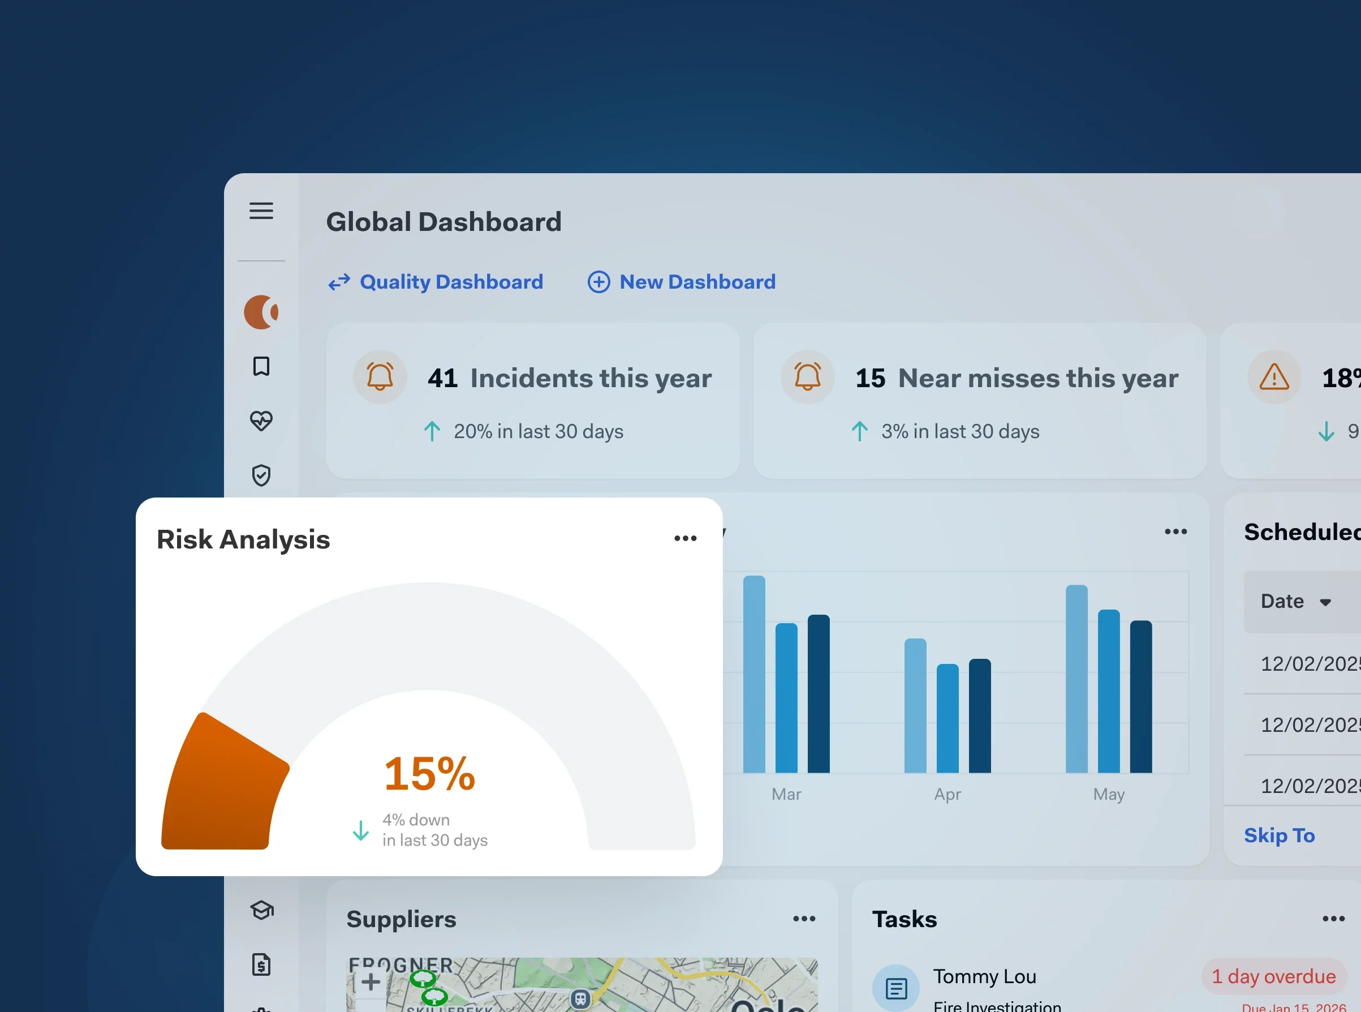Click the orange crescent logo icon
1361x1012 pixels.
point(261,312)
